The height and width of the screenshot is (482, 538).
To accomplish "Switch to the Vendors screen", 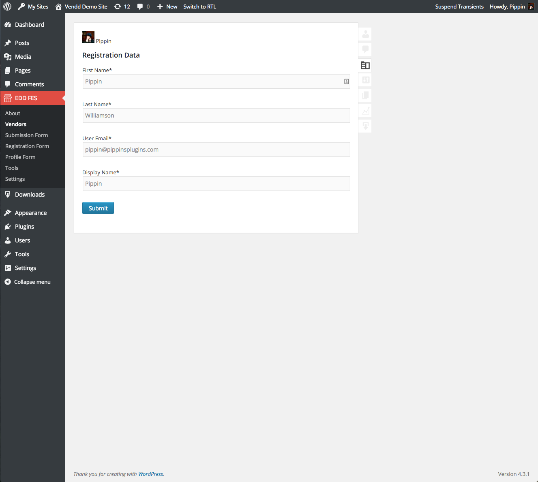I will (x=15, y=124).
